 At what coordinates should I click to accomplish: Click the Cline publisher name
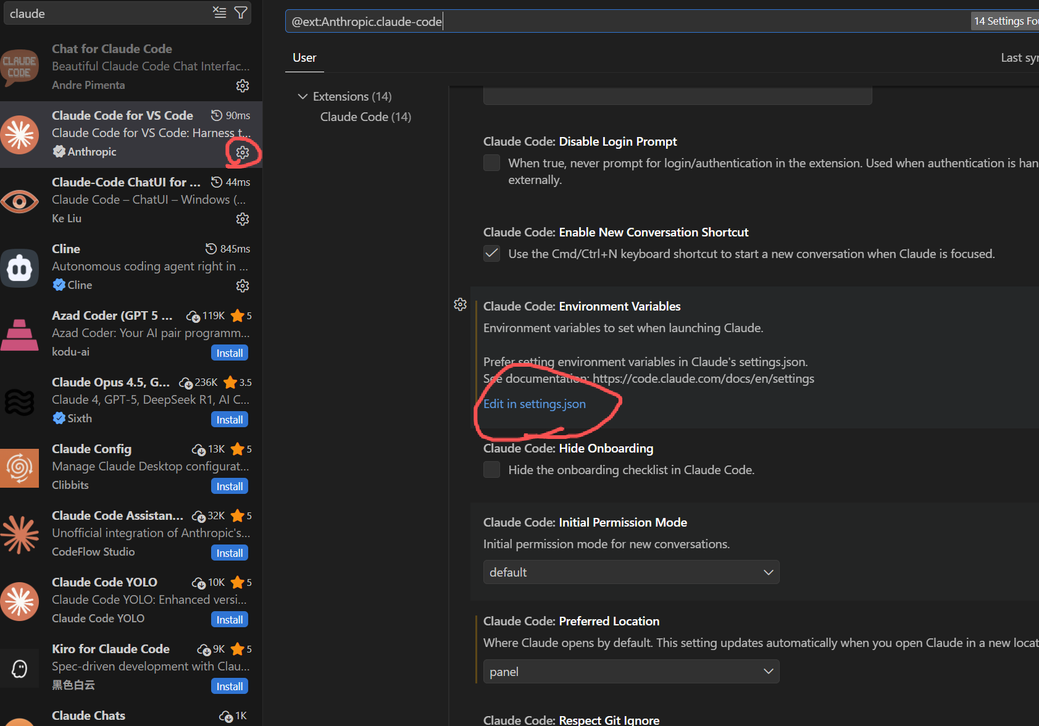(80, 285)
